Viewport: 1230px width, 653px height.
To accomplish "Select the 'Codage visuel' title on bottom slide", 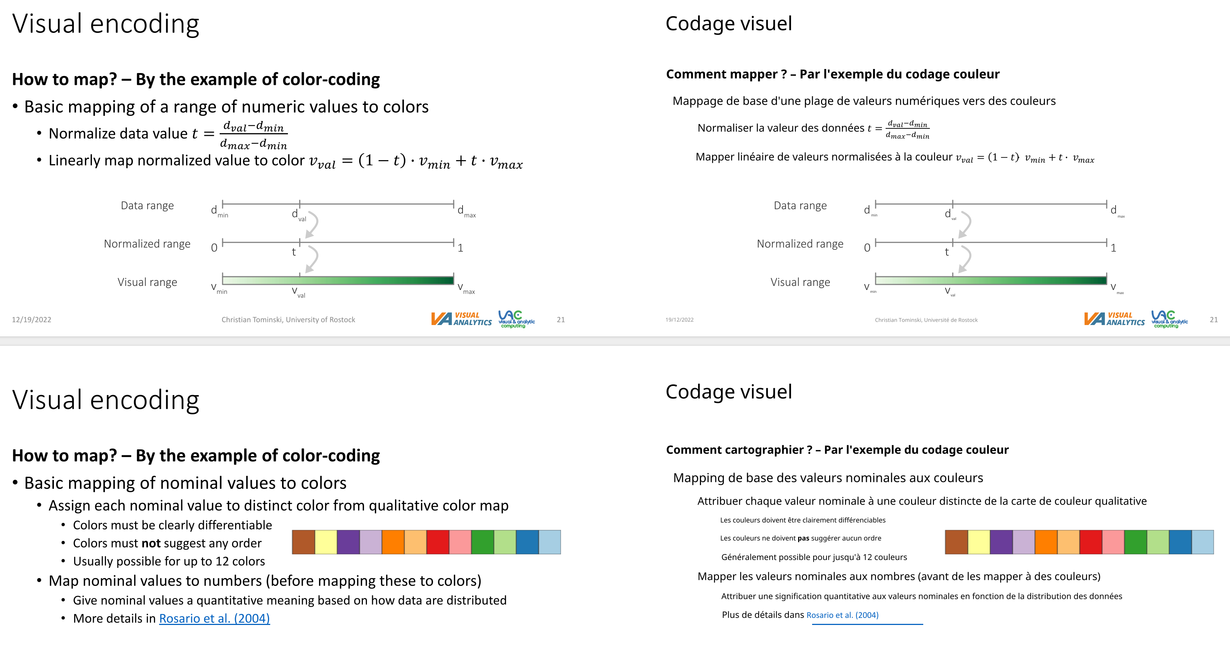I will 729,392.
